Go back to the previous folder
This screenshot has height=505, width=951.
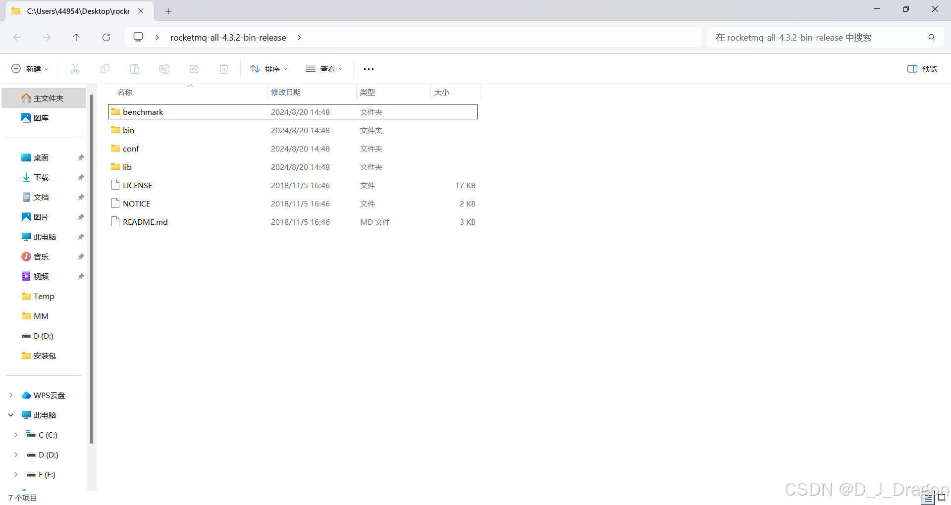(17, 38)
